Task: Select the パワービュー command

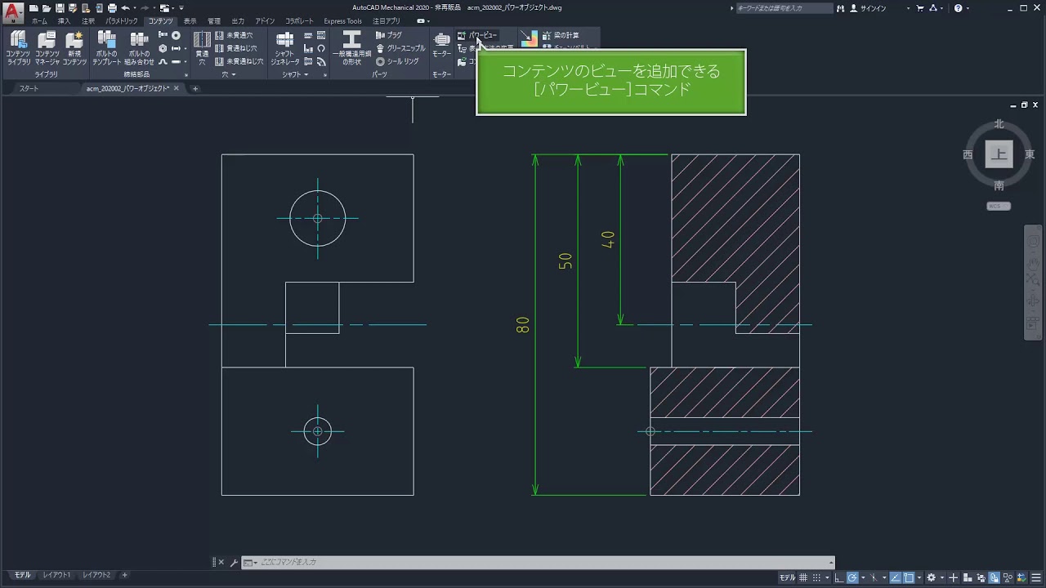Action: point(484,35)
